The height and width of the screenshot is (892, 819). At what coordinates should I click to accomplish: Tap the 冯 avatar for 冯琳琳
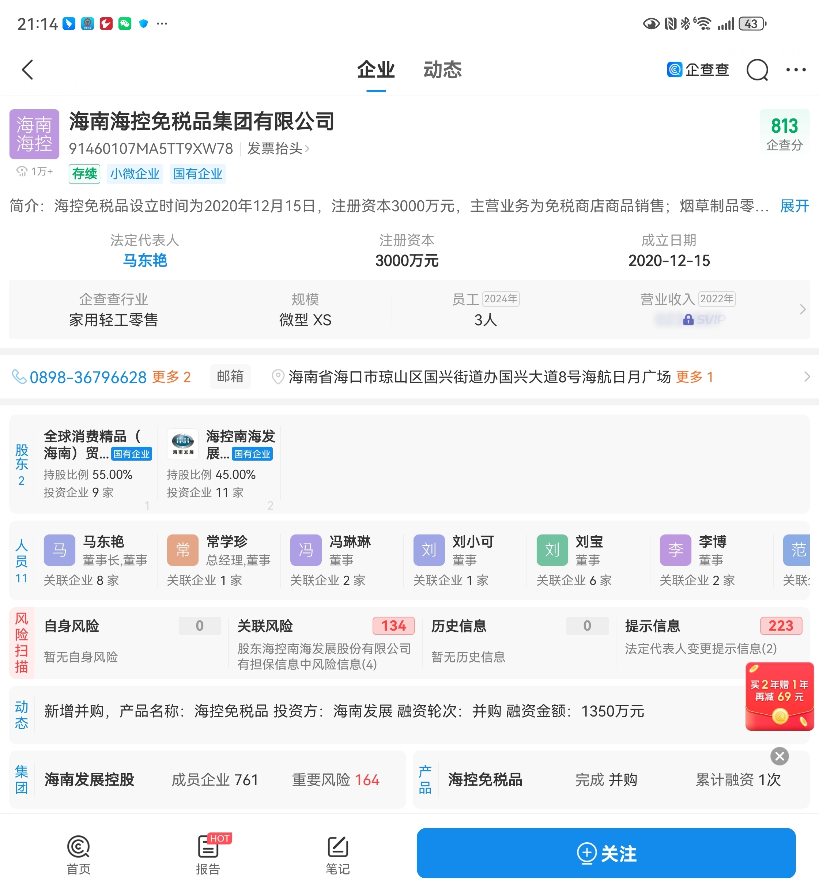(x=306, y=550)
